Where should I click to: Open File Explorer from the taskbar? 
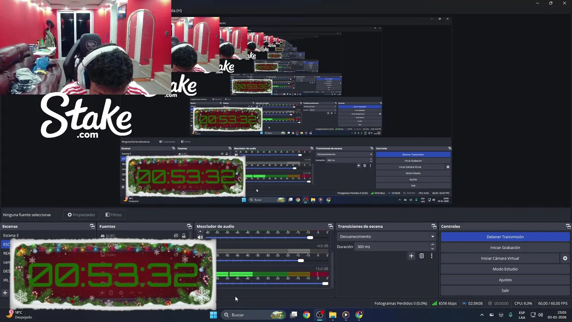click(332, 315)
